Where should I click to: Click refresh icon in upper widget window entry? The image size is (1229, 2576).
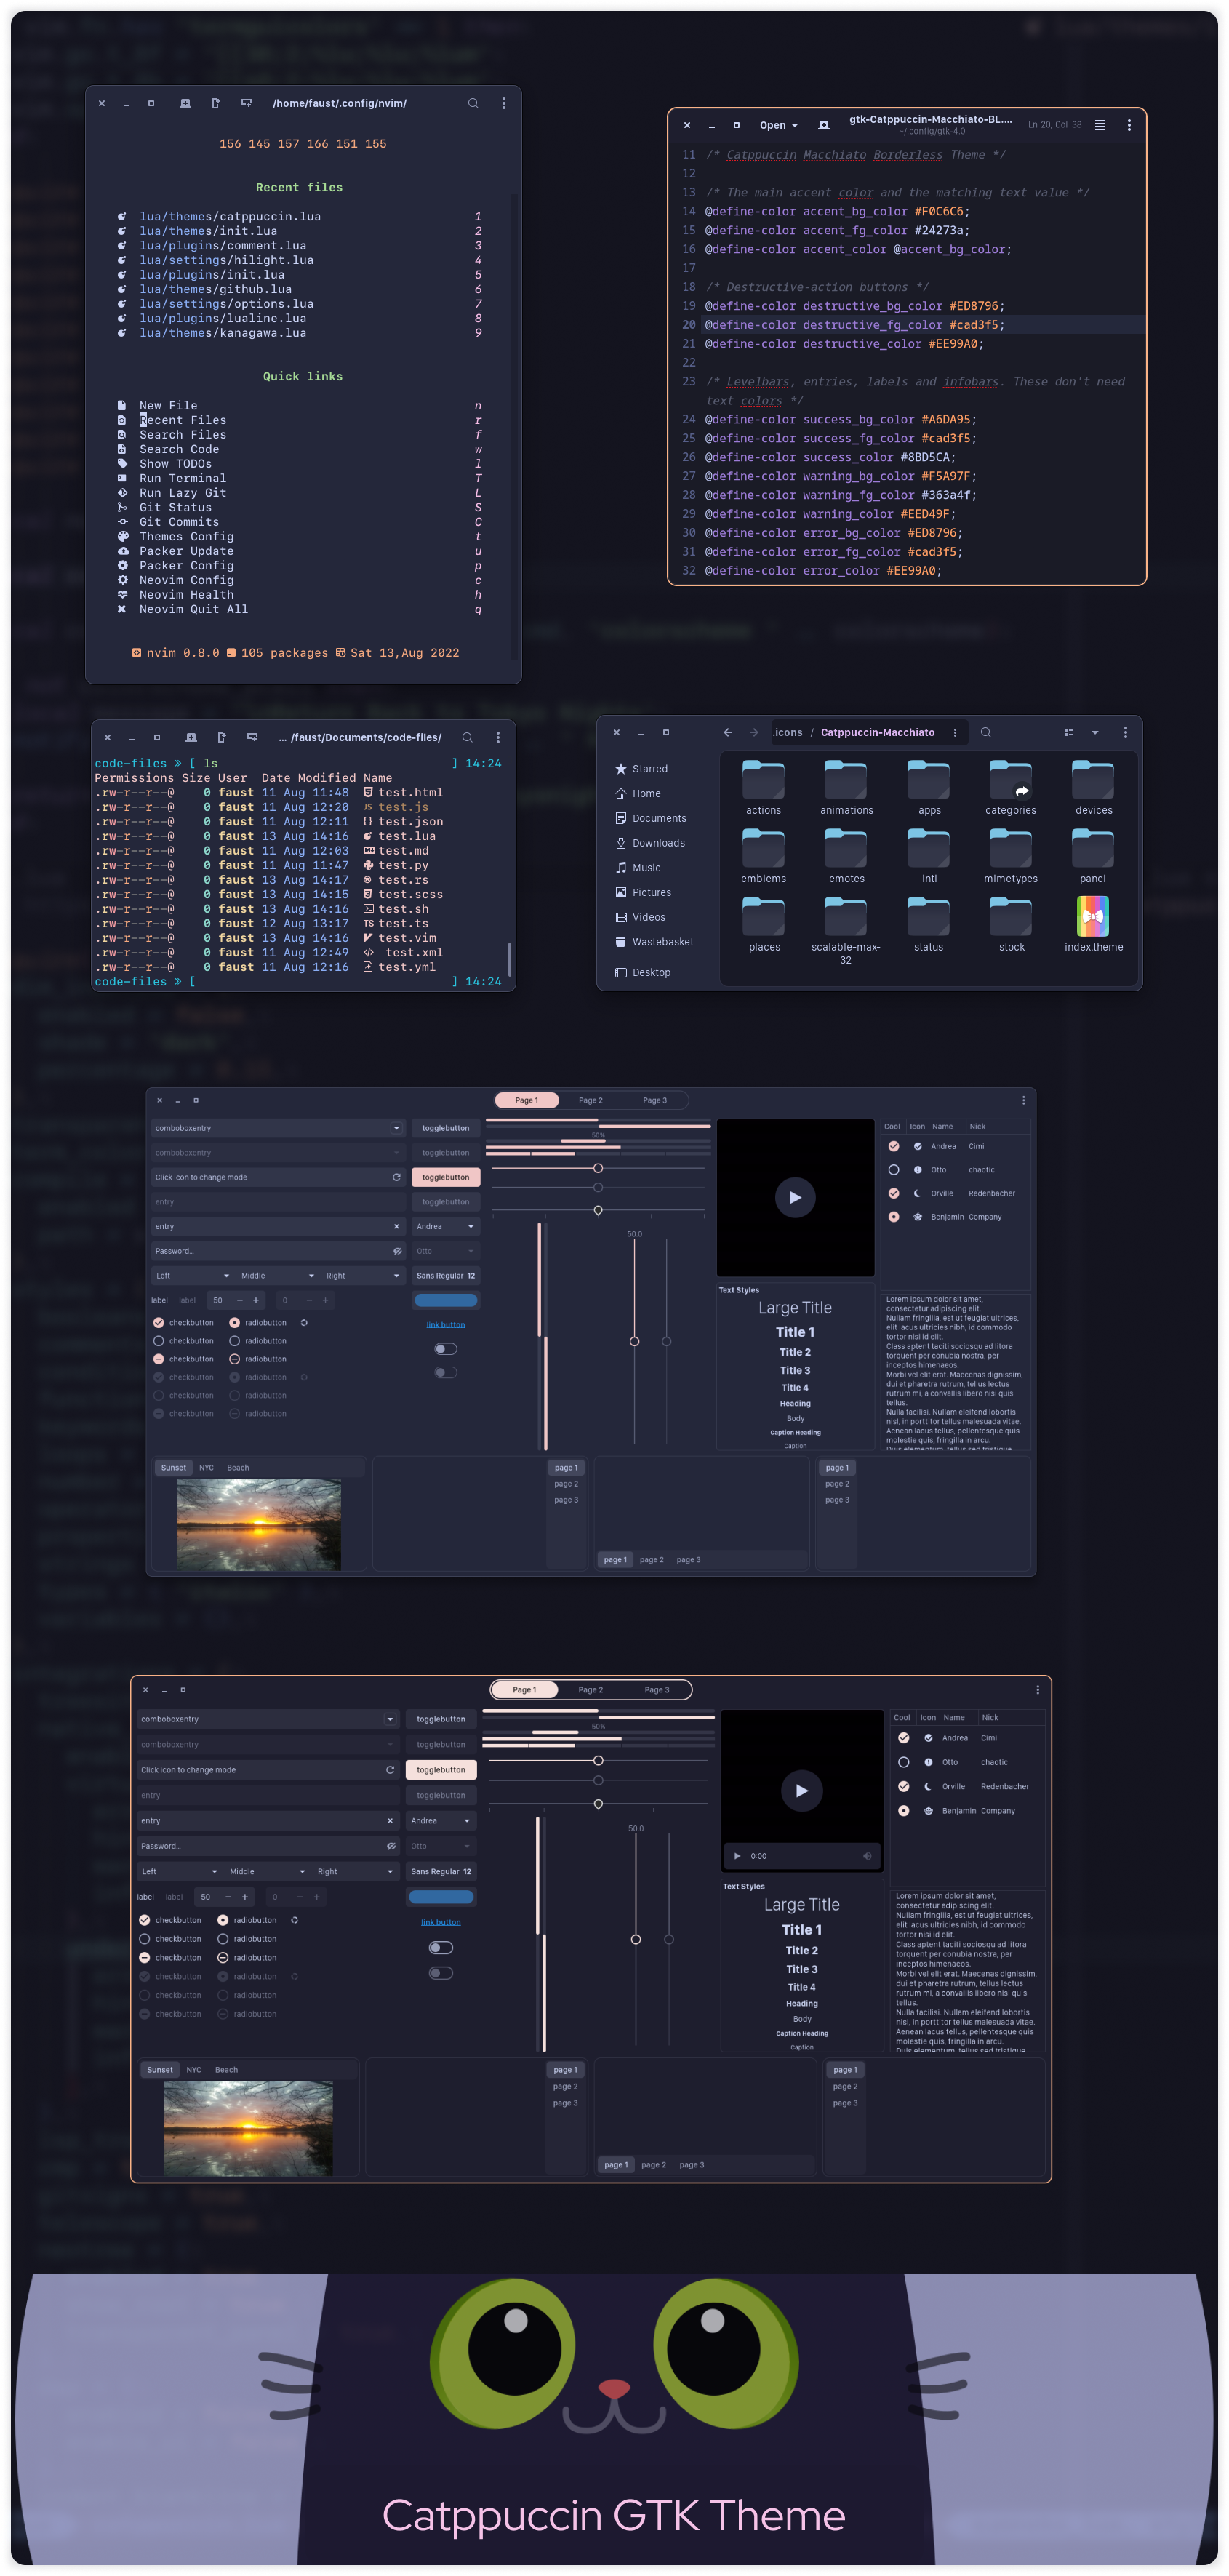(x=396, y=1177)
